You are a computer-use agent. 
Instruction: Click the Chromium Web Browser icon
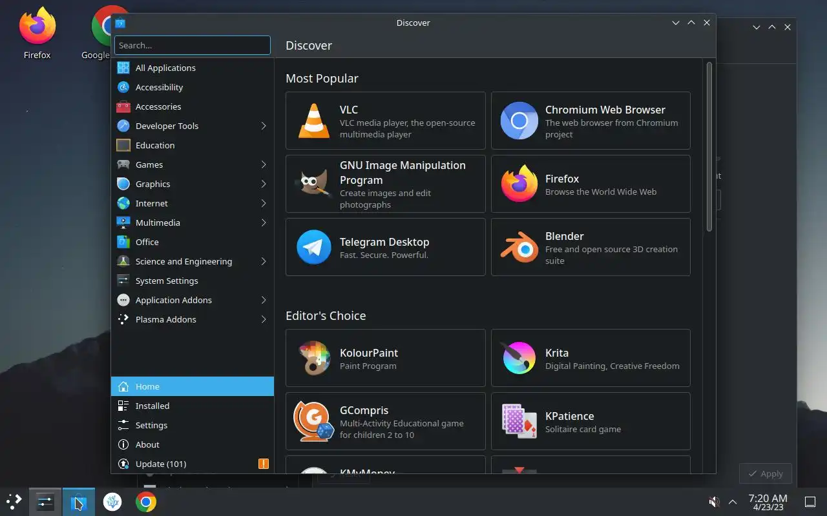tap(519, 121)
